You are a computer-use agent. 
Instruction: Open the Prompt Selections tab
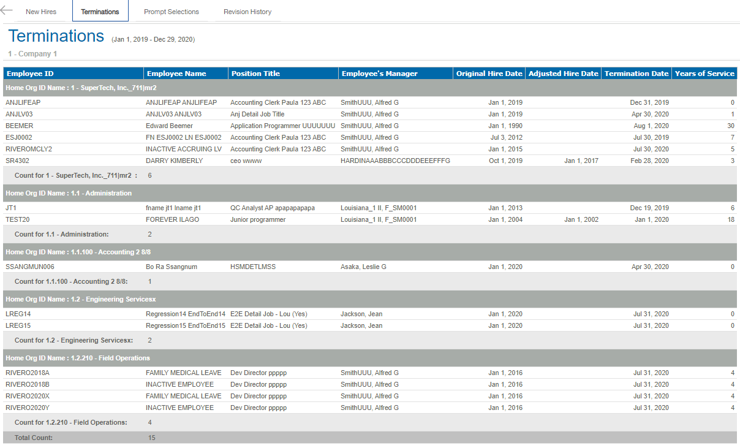(x=172, y=12)
